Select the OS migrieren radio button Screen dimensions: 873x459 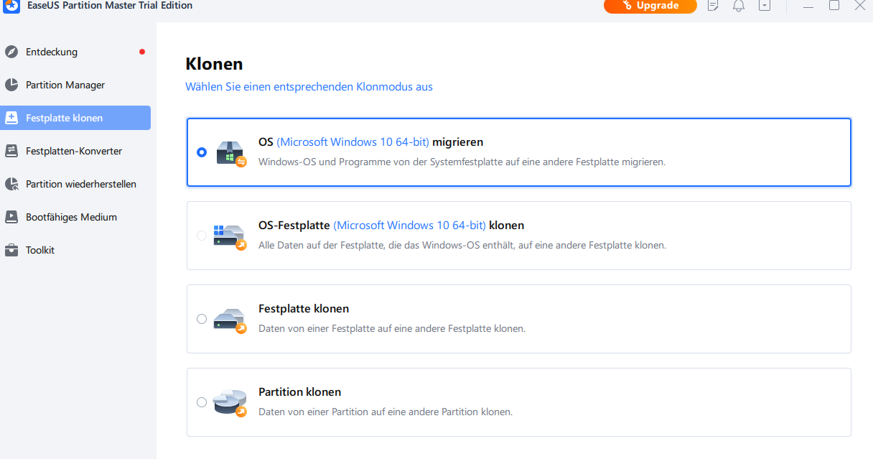(x=202, y=152)
